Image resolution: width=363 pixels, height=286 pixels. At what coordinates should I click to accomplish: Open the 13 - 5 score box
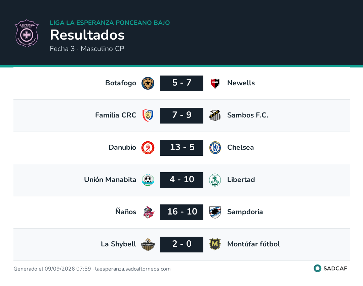182,148
